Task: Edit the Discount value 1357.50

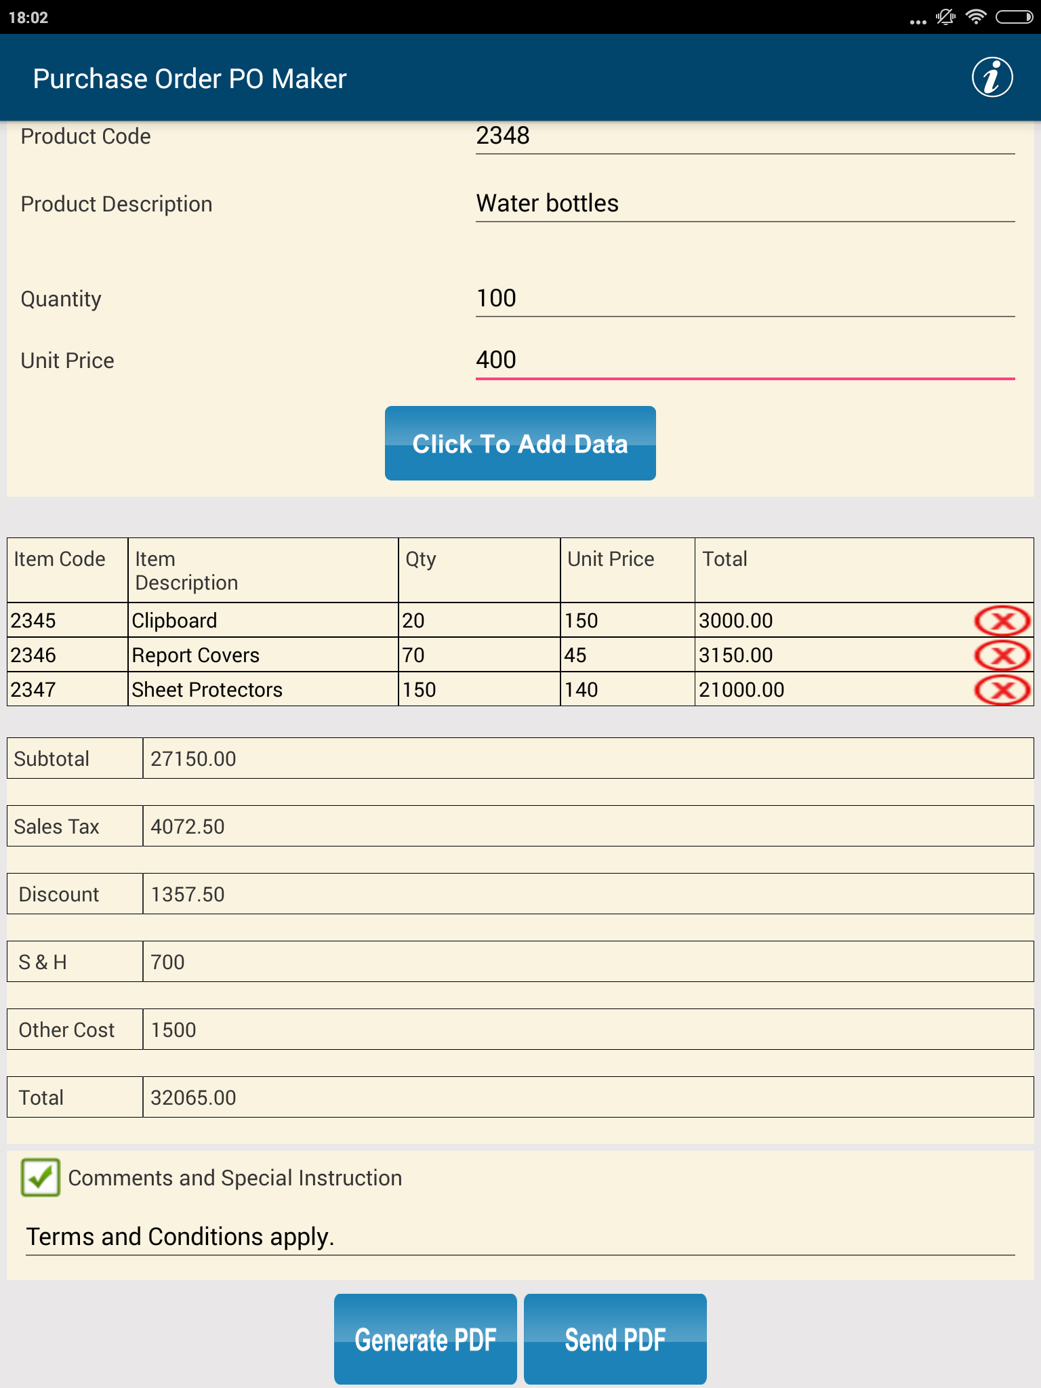Action: click(x=588, y=894)
